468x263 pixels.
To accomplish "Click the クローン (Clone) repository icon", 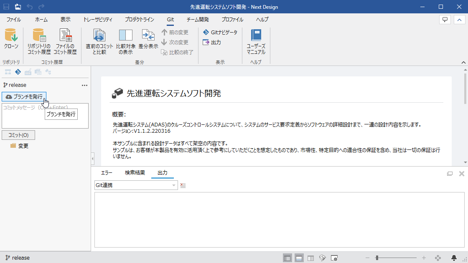I will click(x=11, y=39).
